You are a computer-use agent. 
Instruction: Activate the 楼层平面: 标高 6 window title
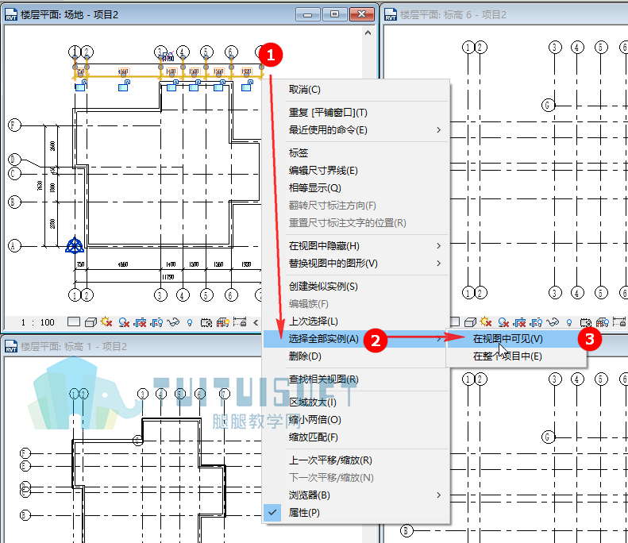(x=453, y=15)
